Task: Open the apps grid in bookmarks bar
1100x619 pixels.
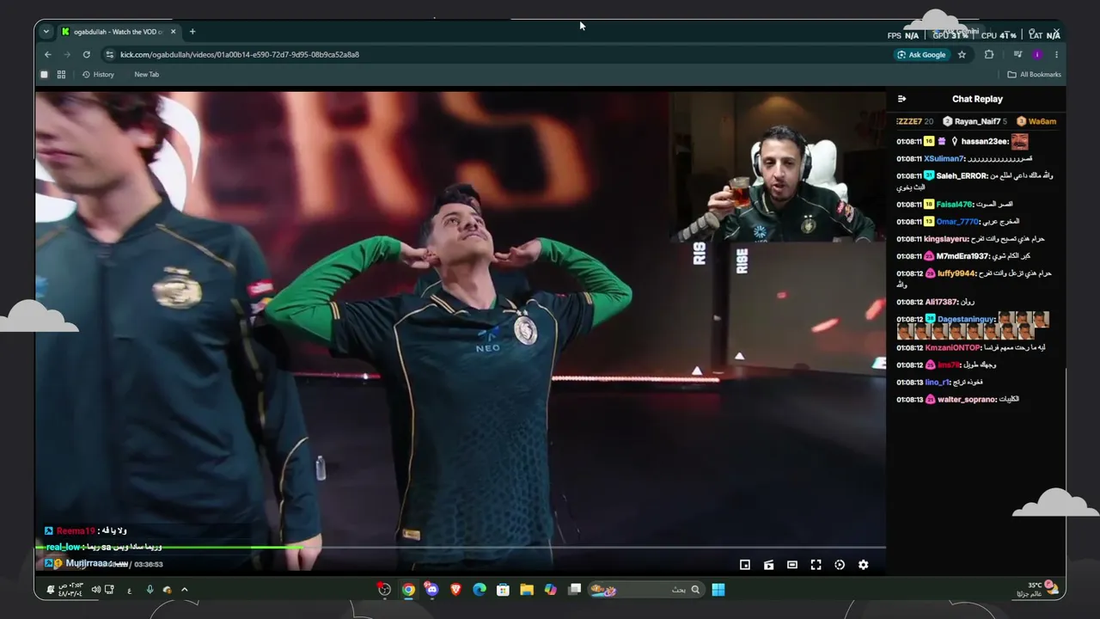Action: pos(61,75)
